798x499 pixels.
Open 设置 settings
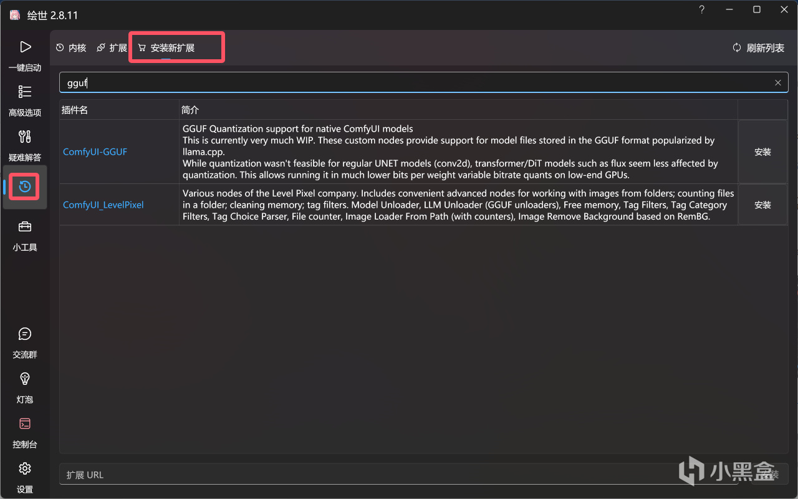(25, 477)
